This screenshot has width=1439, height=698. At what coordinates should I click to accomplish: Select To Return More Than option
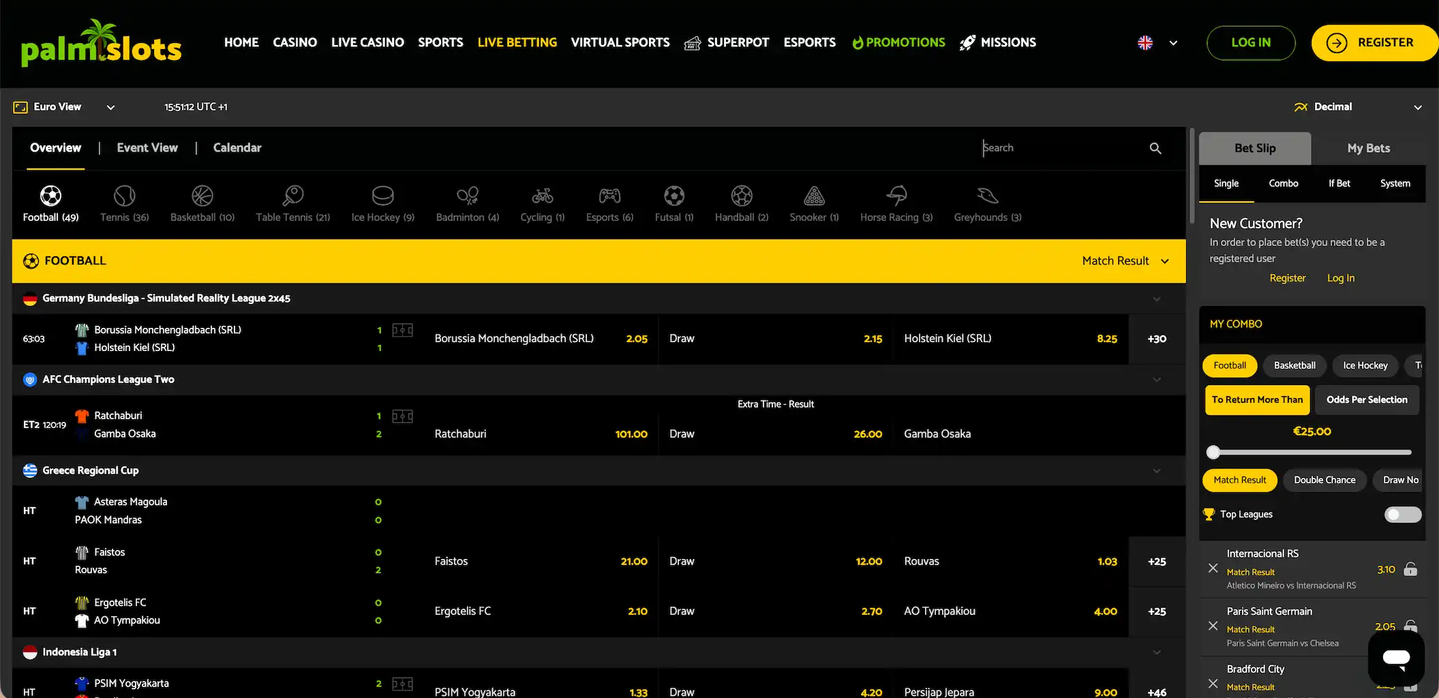(x=1257, y=400)
